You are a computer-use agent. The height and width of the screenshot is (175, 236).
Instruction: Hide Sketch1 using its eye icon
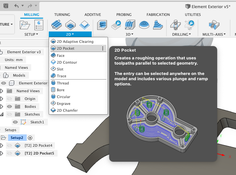point(15,122)
